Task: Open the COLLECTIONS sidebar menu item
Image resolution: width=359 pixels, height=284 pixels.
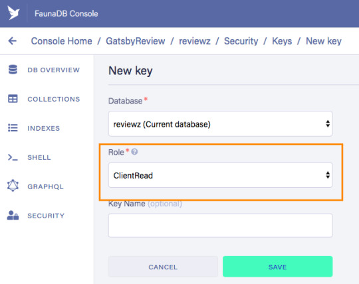Action: coord(44,99)
